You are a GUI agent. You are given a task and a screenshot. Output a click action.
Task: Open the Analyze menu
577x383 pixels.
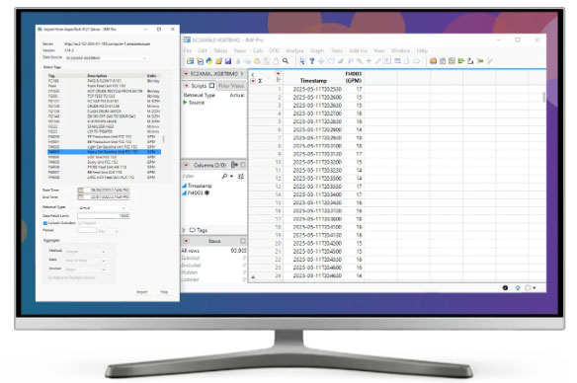coord(294,50)
